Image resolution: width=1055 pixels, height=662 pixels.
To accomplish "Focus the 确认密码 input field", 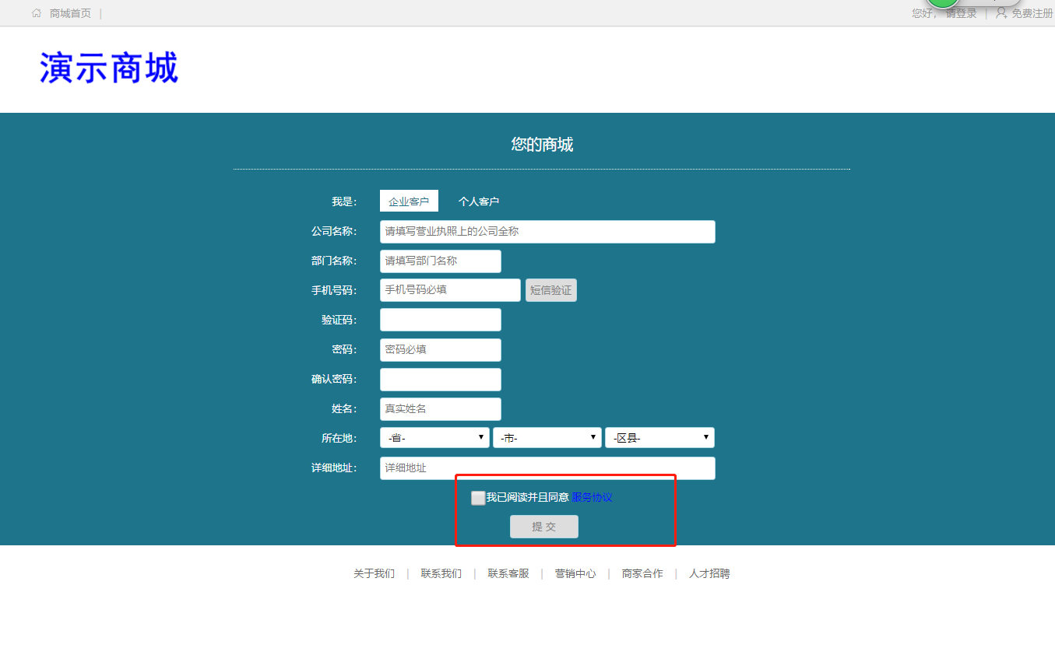I will (441, 380).
